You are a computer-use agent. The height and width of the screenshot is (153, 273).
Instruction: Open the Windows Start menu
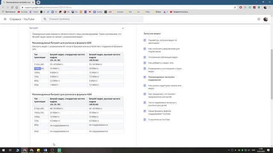[x=3, y=150]
